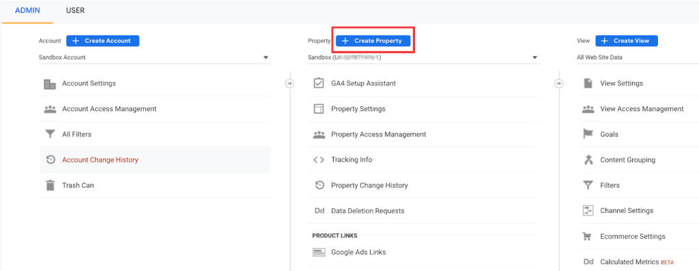The image size is (699, 271).
Task: Click the View Access Management people icon
Action: point(588,109)
